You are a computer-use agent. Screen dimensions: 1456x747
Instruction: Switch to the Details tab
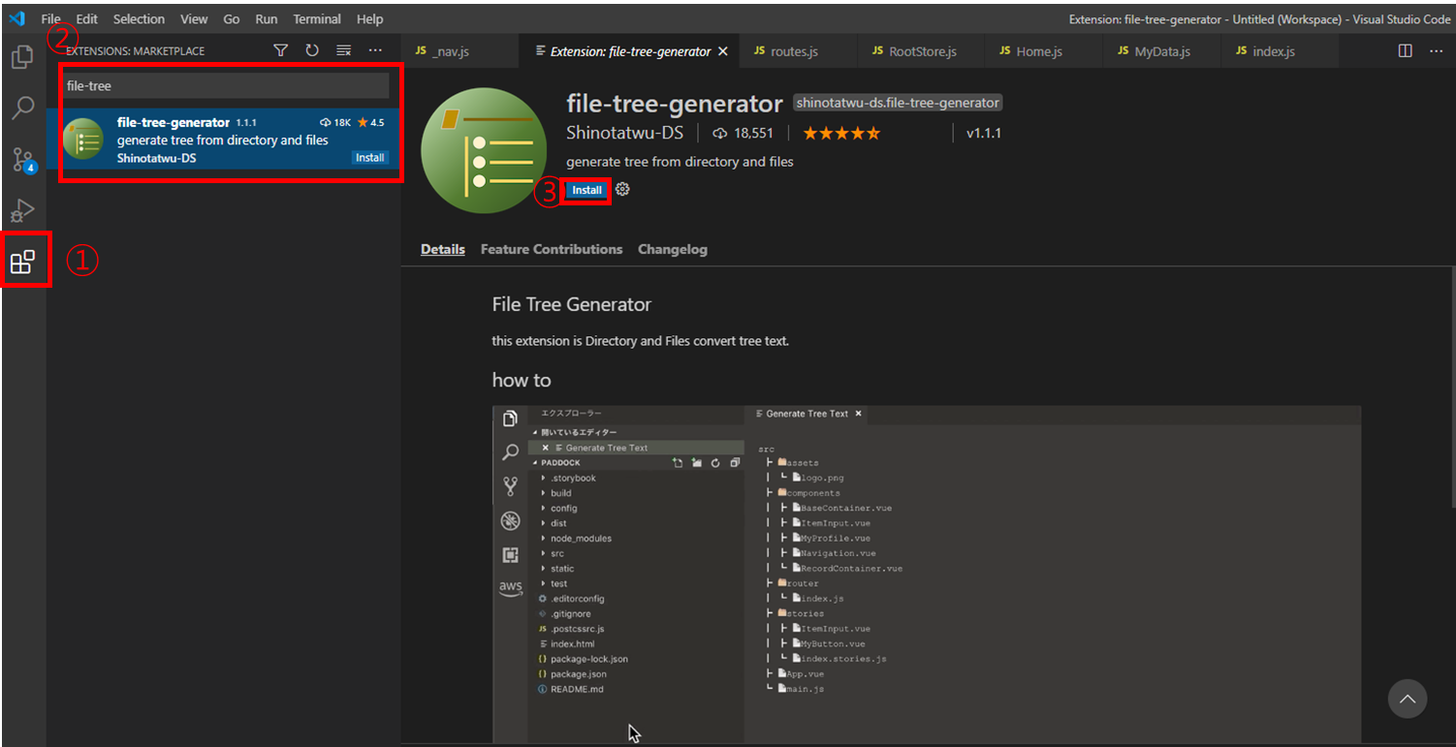click(443, 249)
